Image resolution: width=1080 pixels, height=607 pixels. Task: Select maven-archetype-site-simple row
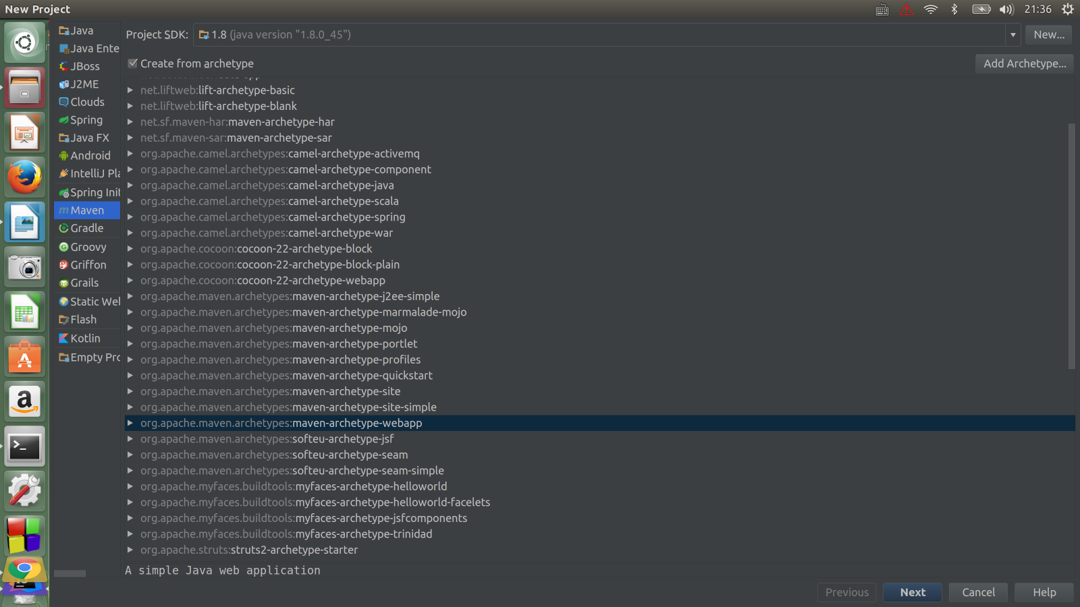[x=600, y=407]
